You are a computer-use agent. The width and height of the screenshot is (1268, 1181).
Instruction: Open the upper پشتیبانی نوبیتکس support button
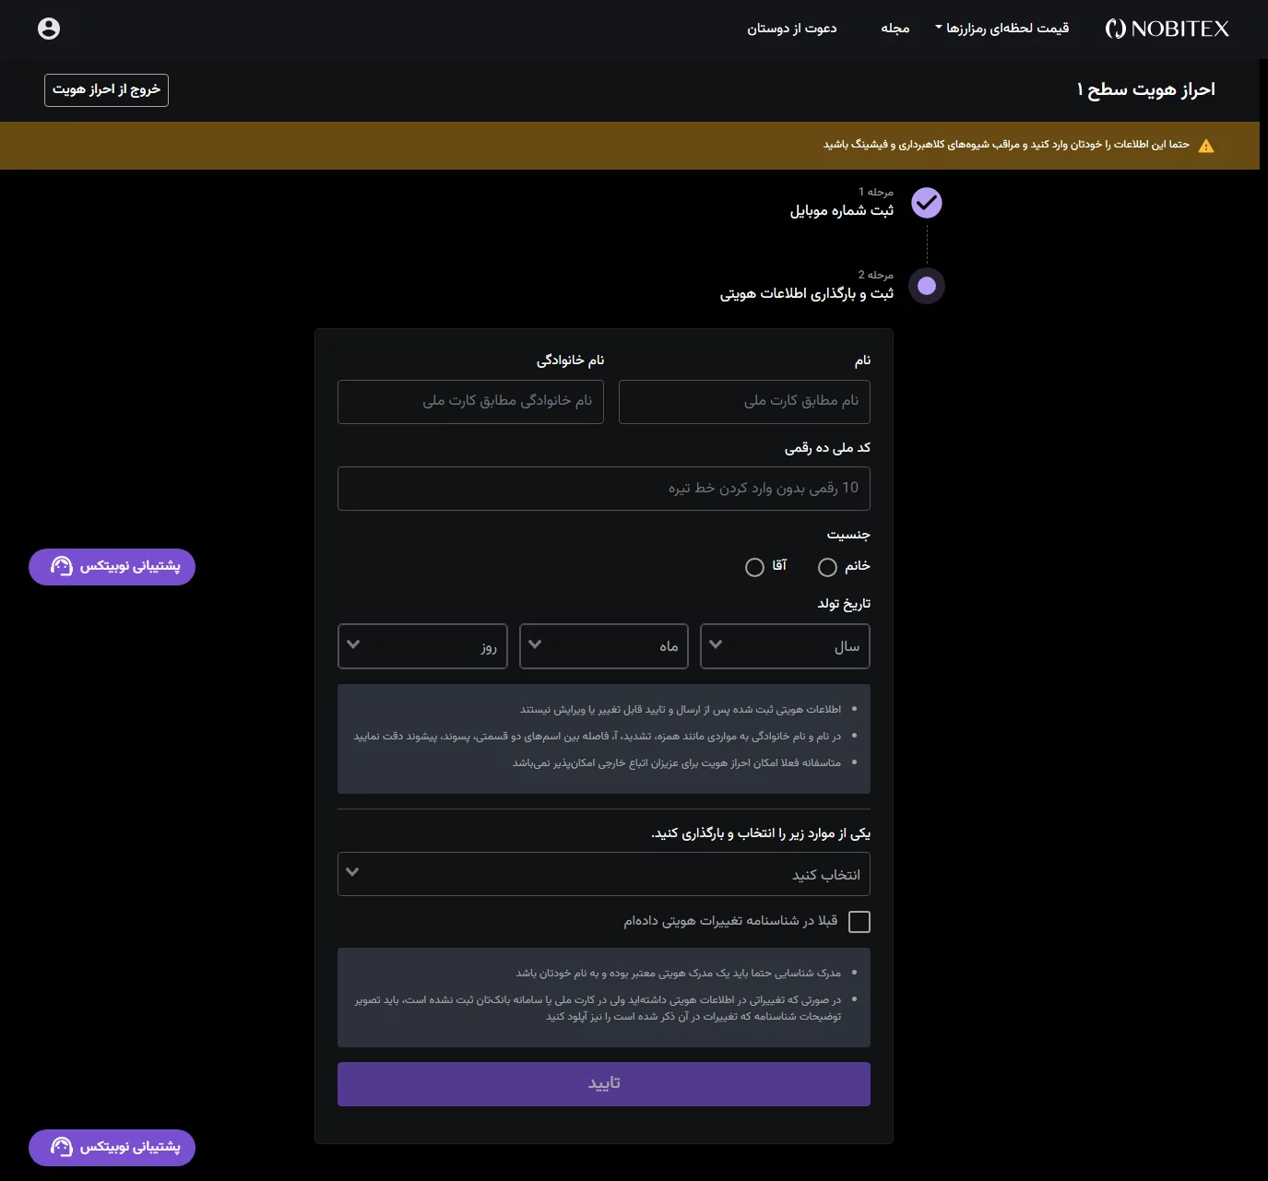click(x=112, y=566)
